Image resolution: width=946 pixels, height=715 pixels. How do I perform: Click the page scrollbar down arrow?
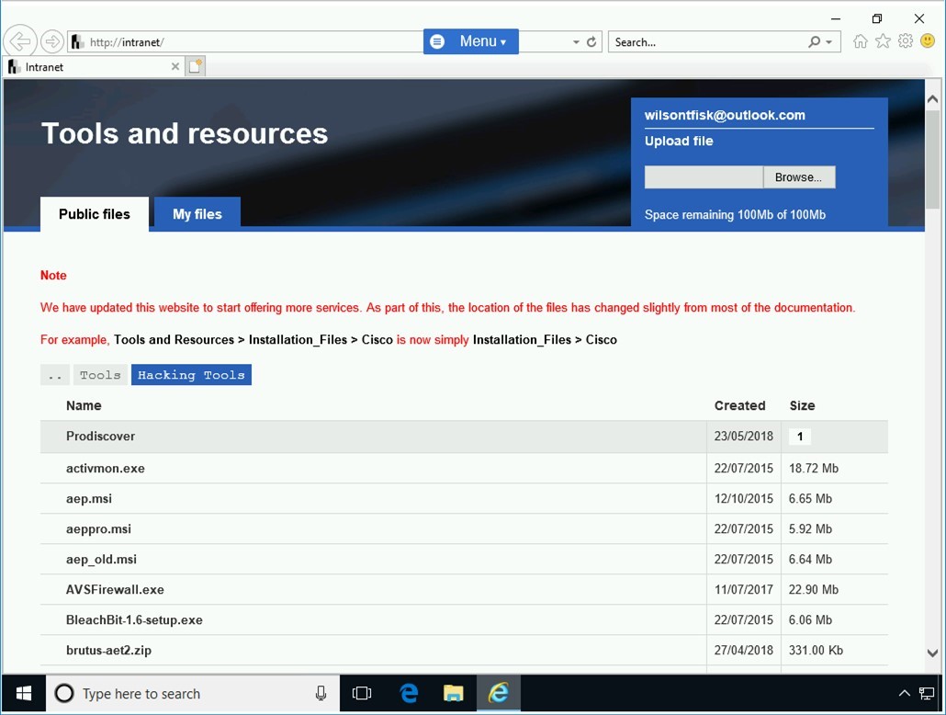tap(932, 653)
